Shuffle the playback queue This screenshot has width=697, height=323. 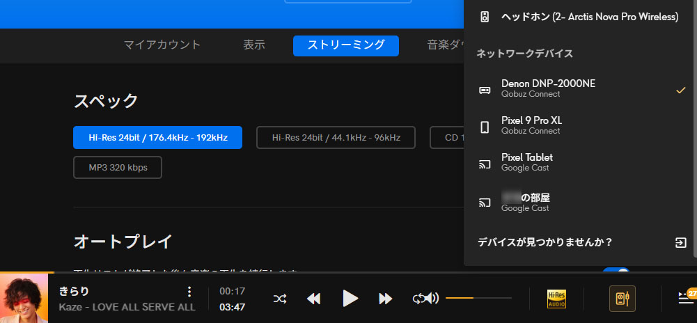click(280, 299)
